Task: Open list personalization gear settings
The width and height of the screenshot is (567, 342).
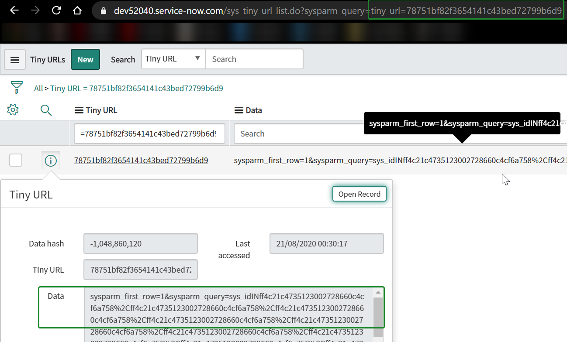Action: point(13,110)
